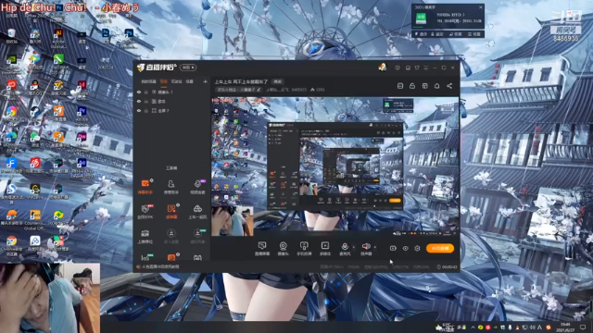Click the calendar-style icon left of the header padlock

(x=400, y=86)
